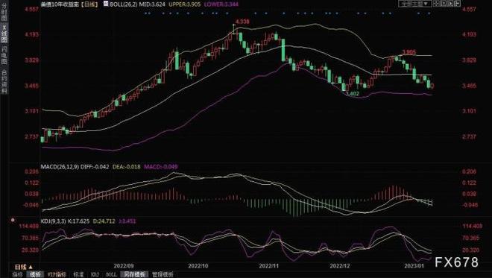The height and width of the screenshot is (278, 492).
Task: Open the 合约资料 side tab
Action: tap(4, 81)
